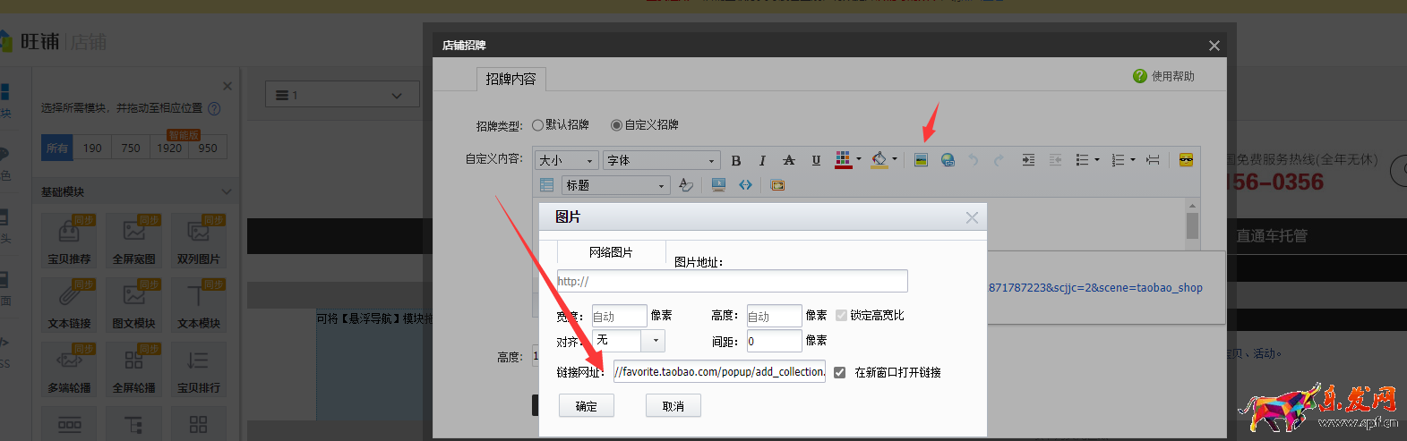The width and height of the screenshot is (1407, 441).
Task: Open the 字体 font family dropdown
Action: click(x=661, y=161)
